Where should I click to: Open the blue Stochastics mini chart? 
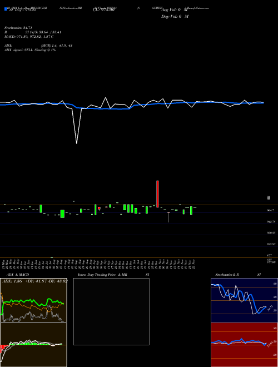[x=244, y=300]
